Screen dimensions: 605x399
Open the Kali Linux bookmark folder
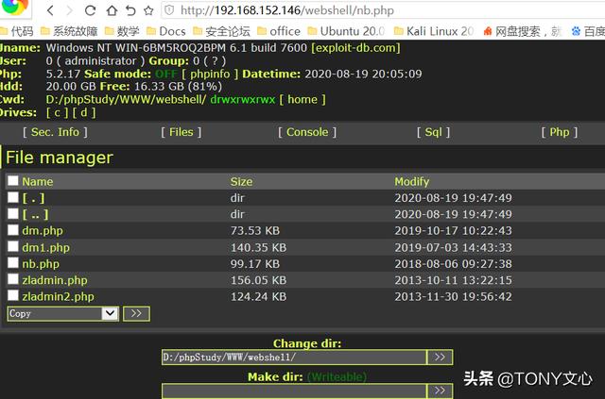pos(434,31)
